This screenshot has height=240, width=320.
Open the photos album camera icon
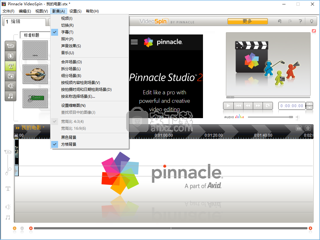tap(10, 76)
